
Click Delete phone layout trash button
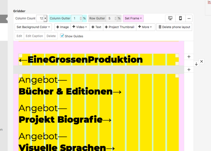174,27
